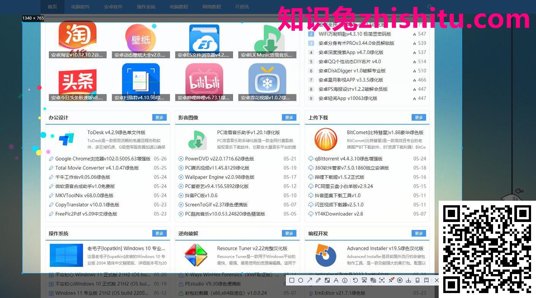This screenshot has height=298, width=536.
Task: Cancel the screenshot with X icon
Action: pyautogui.click(x=436, y=280)
